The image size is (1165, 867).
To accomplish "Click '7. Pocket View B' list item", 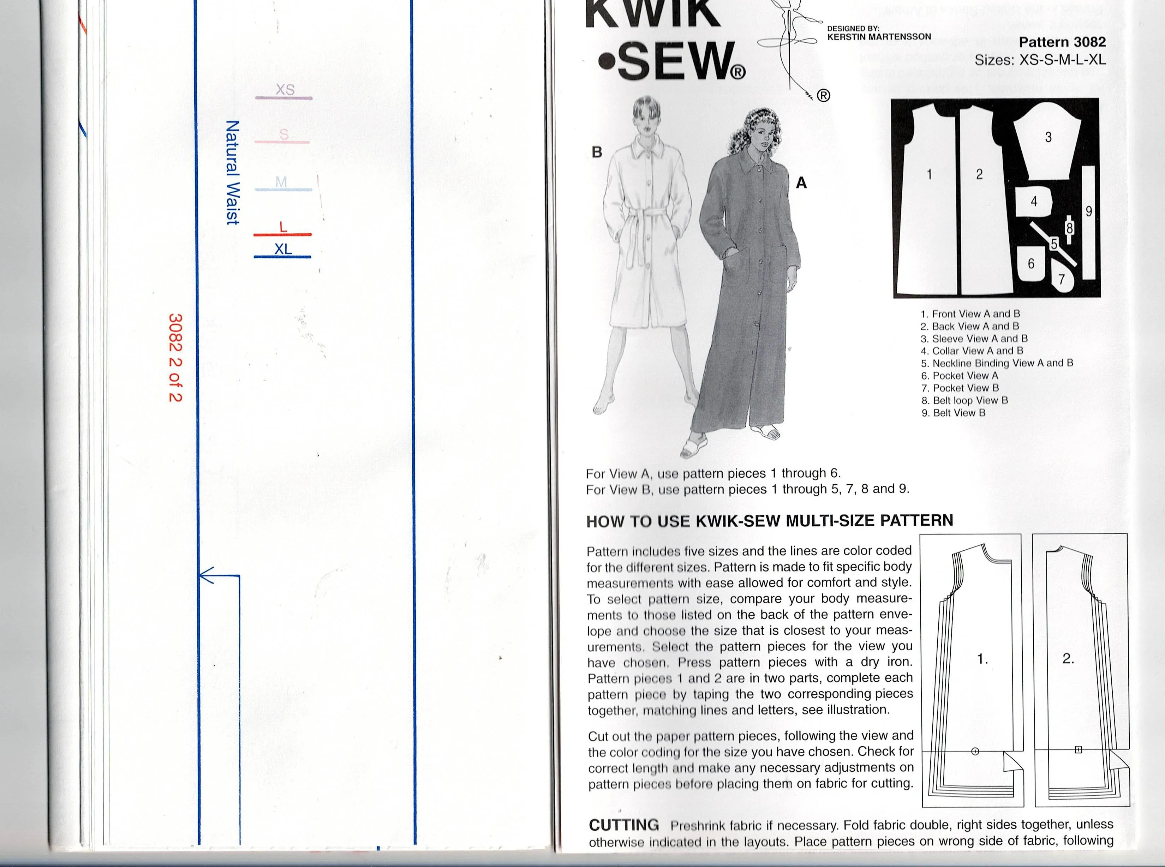I will pyautogui.click(x=960, y=388).
